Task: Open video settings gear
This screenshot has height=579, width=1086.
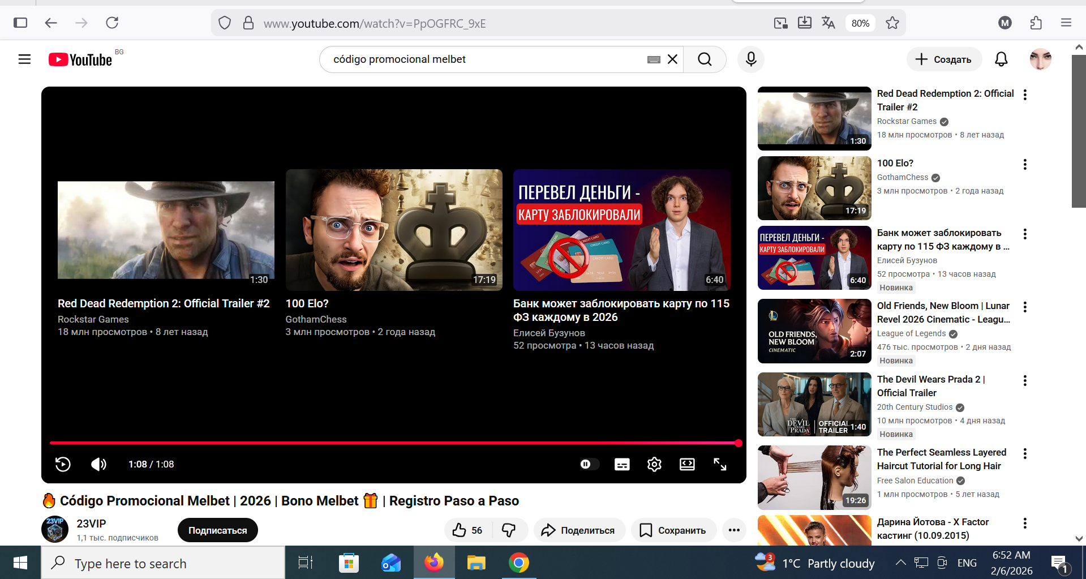Action: pyautogui.click(x=654, y=464)
